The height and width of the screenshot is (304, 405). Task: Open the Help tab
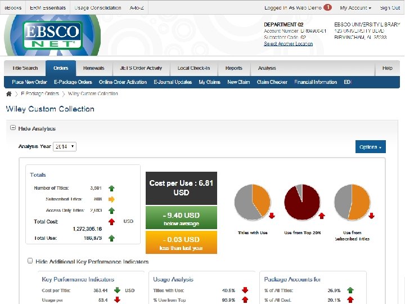pos(387,68)
